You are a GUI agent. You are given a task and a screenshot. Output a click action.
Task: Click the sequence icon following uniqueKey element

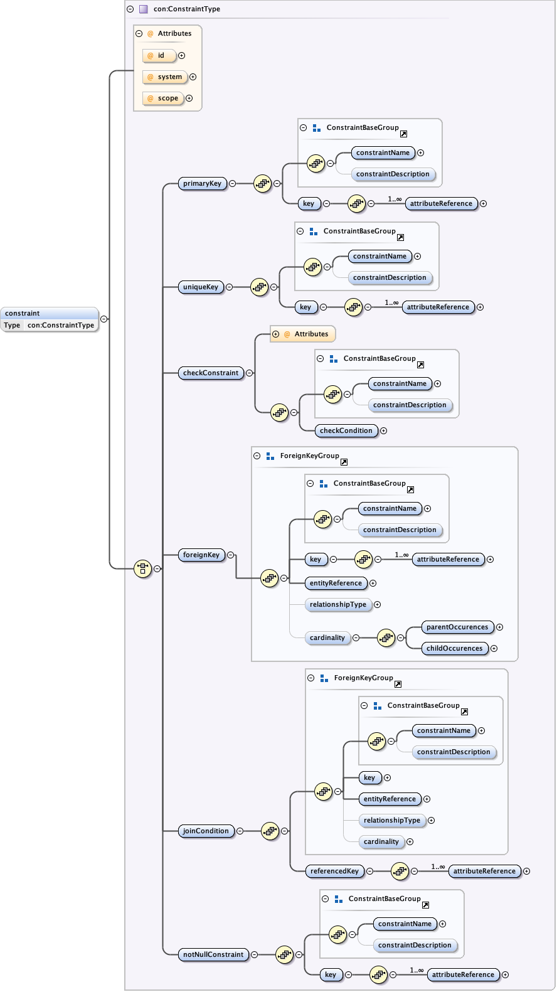tap(259, 287)
